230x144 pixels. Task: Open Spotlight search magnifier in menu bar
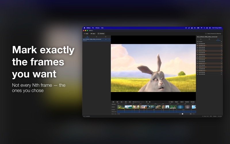coord(204,28)
